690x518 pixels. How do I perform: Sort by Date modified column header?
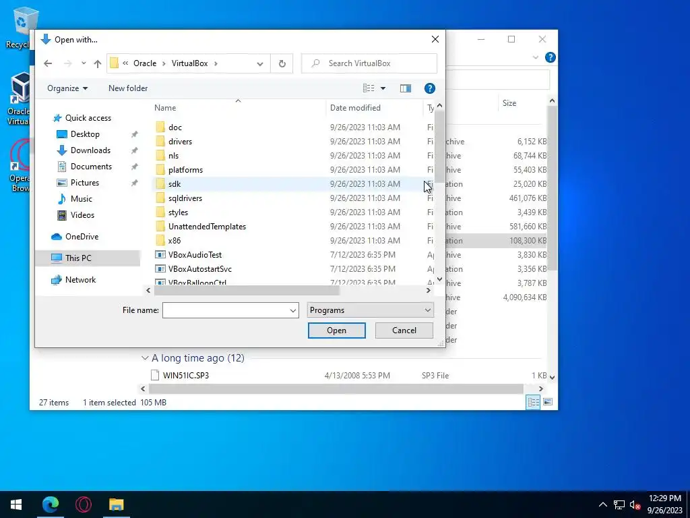pos(355,107)
